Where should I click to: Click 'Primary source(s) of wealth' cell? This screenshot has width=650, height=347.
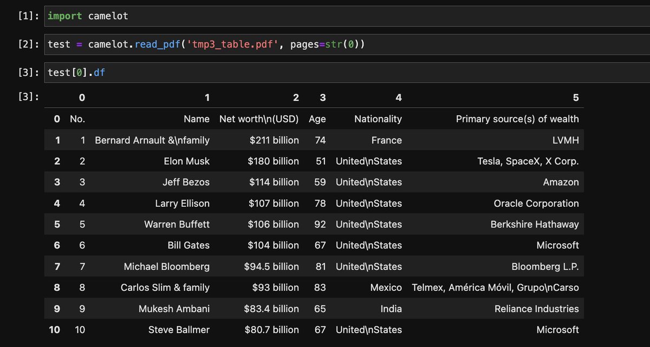pos(517,119)
